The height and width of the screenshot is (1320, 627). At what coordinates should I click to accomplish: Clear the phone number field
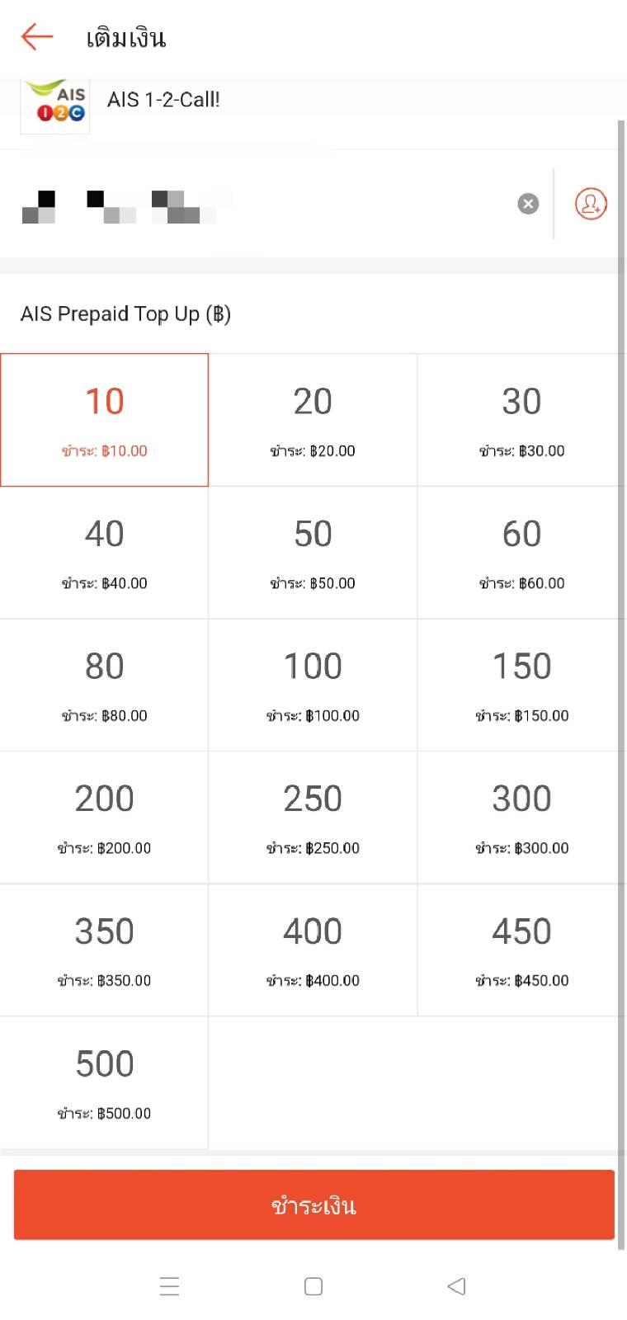[528, 204]
